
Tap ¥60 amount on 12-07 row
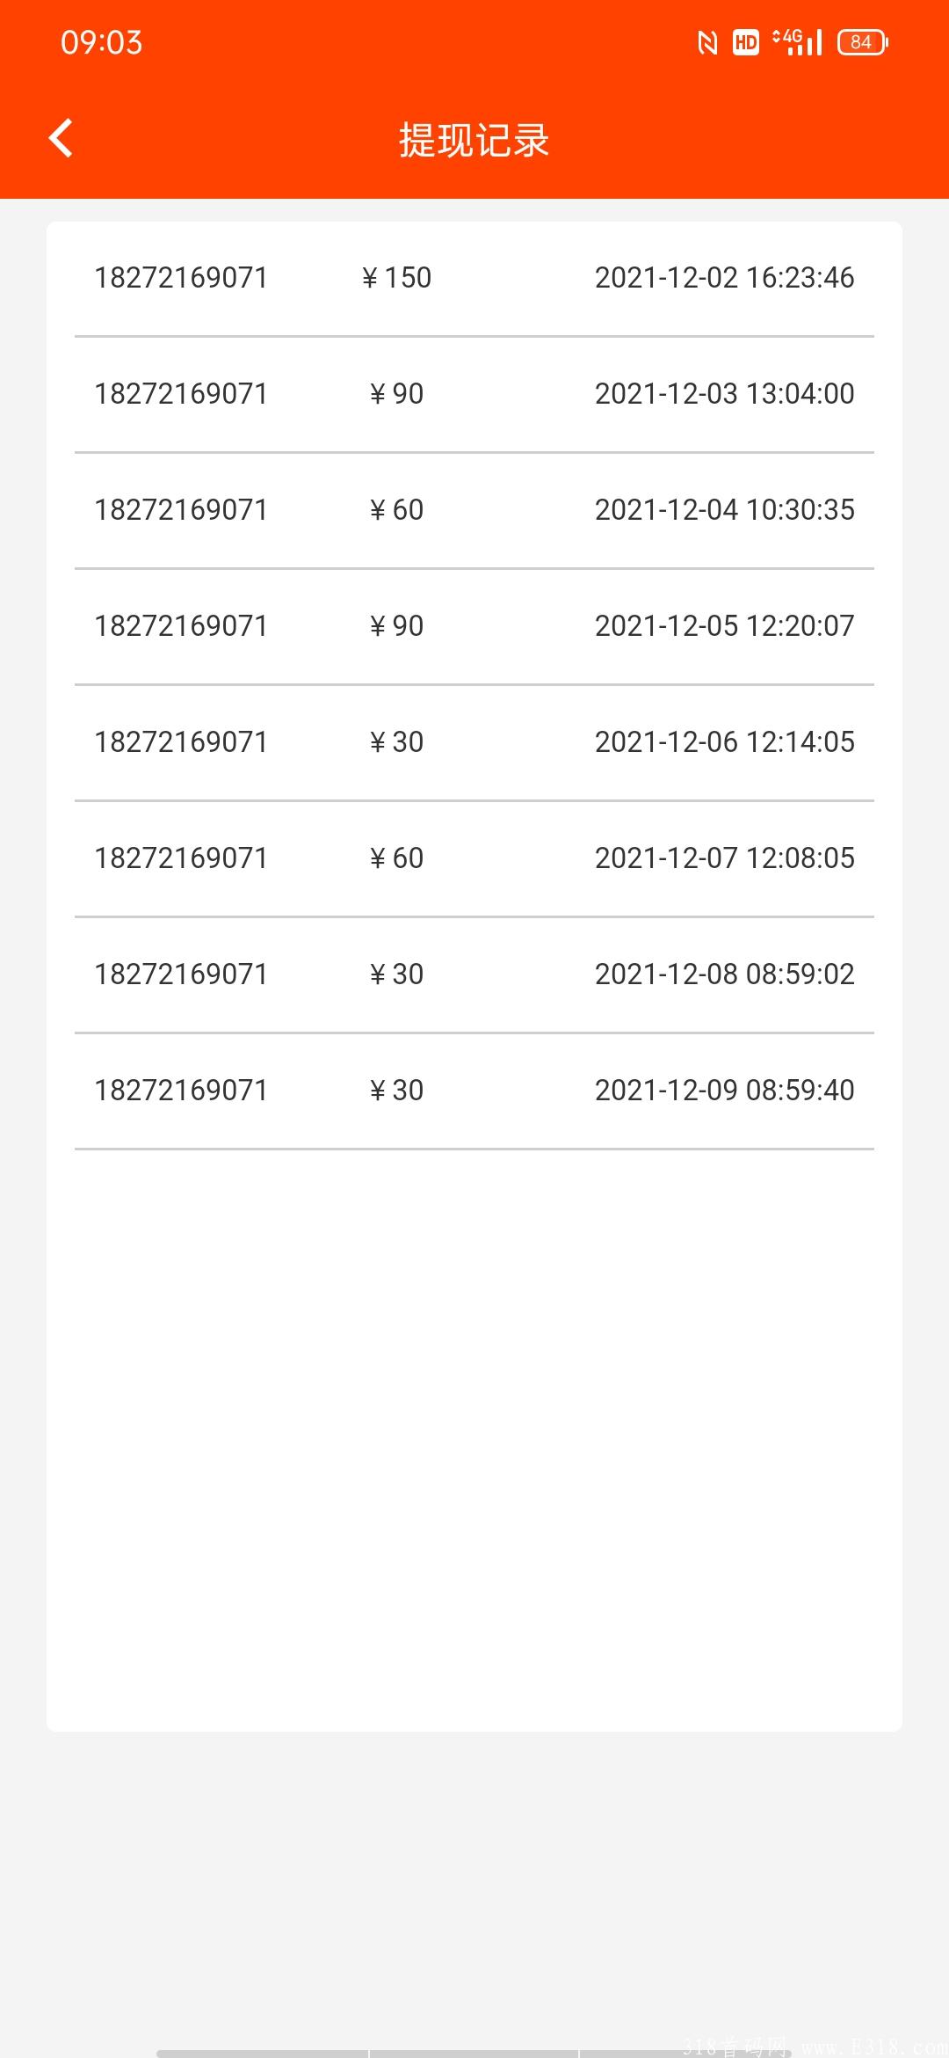tap(396, 858)
